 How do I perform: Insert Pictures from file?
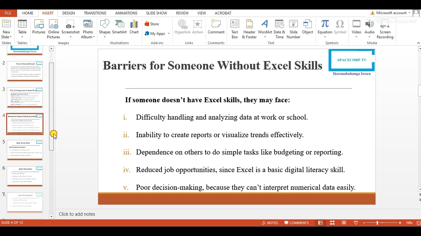[39, 27]
